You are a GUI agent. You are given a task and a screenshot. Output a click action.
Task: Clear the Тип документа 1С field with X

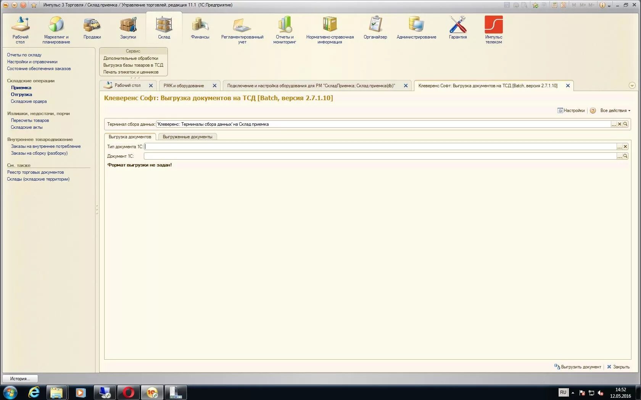click(625, 147)
